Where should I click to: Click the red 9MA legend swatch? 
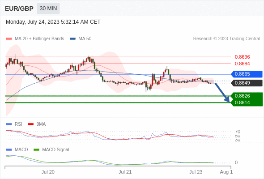pyautogui.click(x=30, y=124)
